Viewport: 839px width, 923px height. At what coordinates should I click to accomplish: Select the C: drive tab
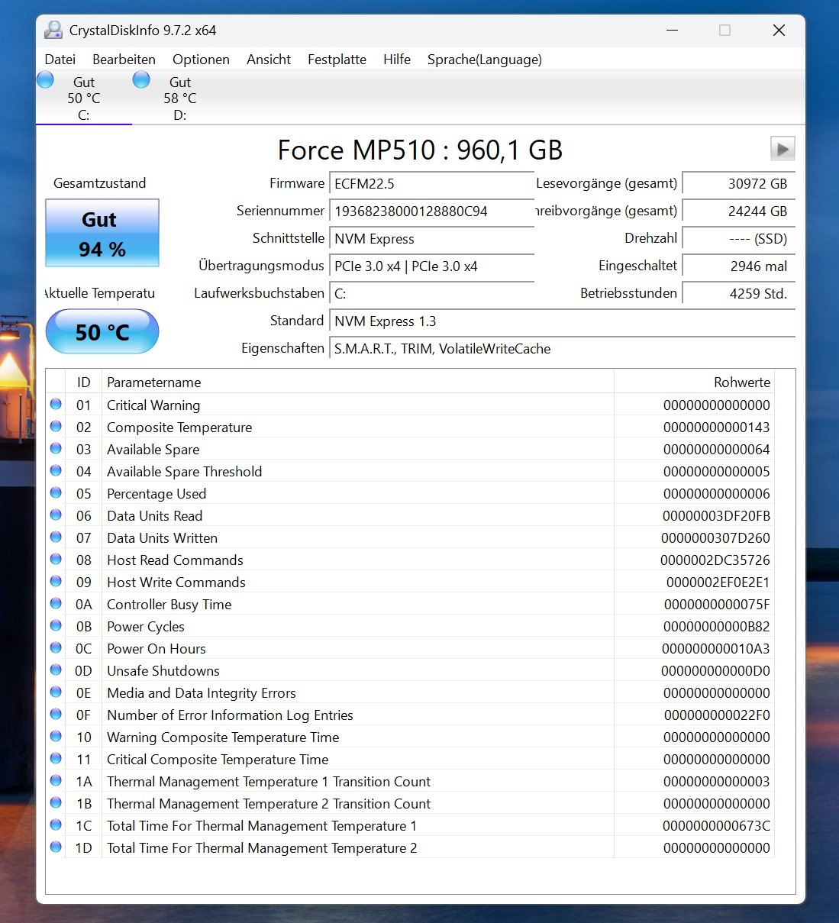click(84, 98)
